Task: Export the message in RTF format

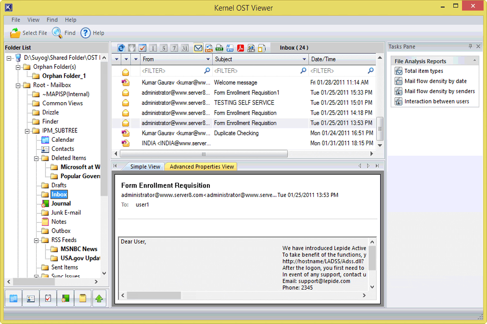Action: pos(231,48)
